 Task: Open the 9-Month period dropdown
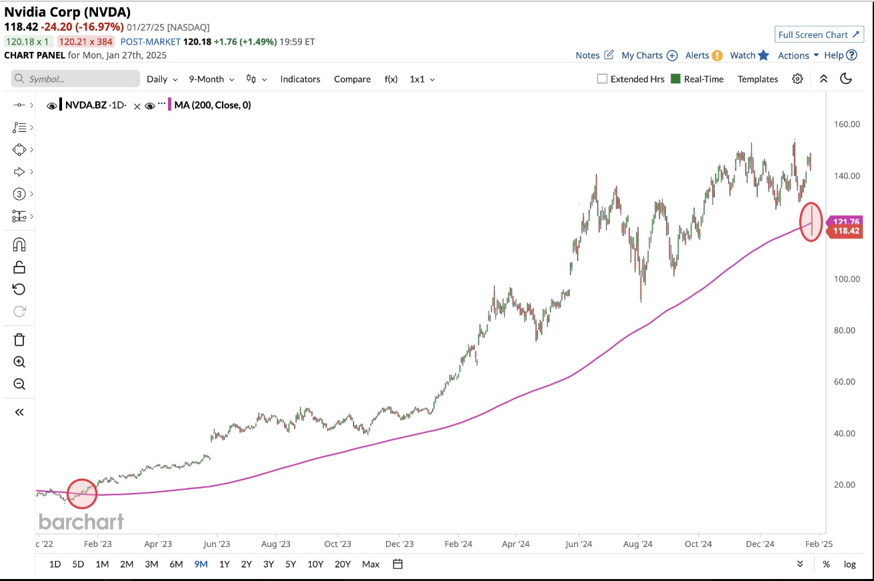coord(211,79)
